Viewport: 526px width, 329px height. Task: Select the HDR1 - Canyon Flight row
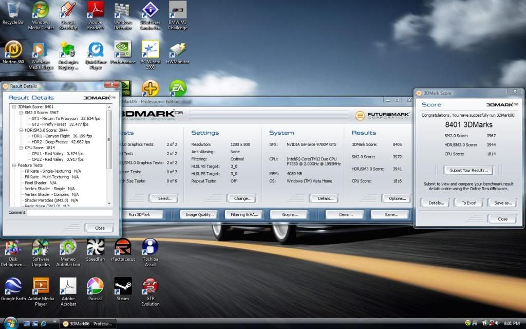click(62, 136)
